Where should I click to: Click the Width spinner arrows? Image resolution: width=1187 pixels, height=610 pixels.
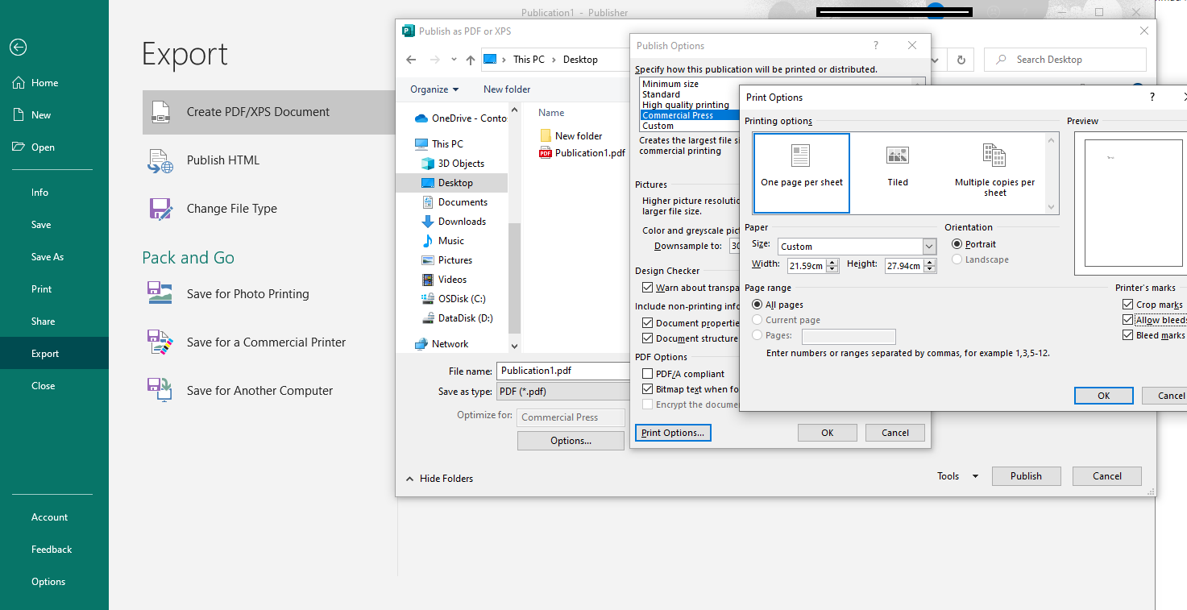coord(832,266)
